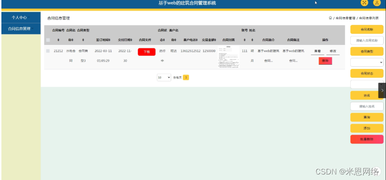Click the home icon in the breadcrumb

tap(330, 18)
